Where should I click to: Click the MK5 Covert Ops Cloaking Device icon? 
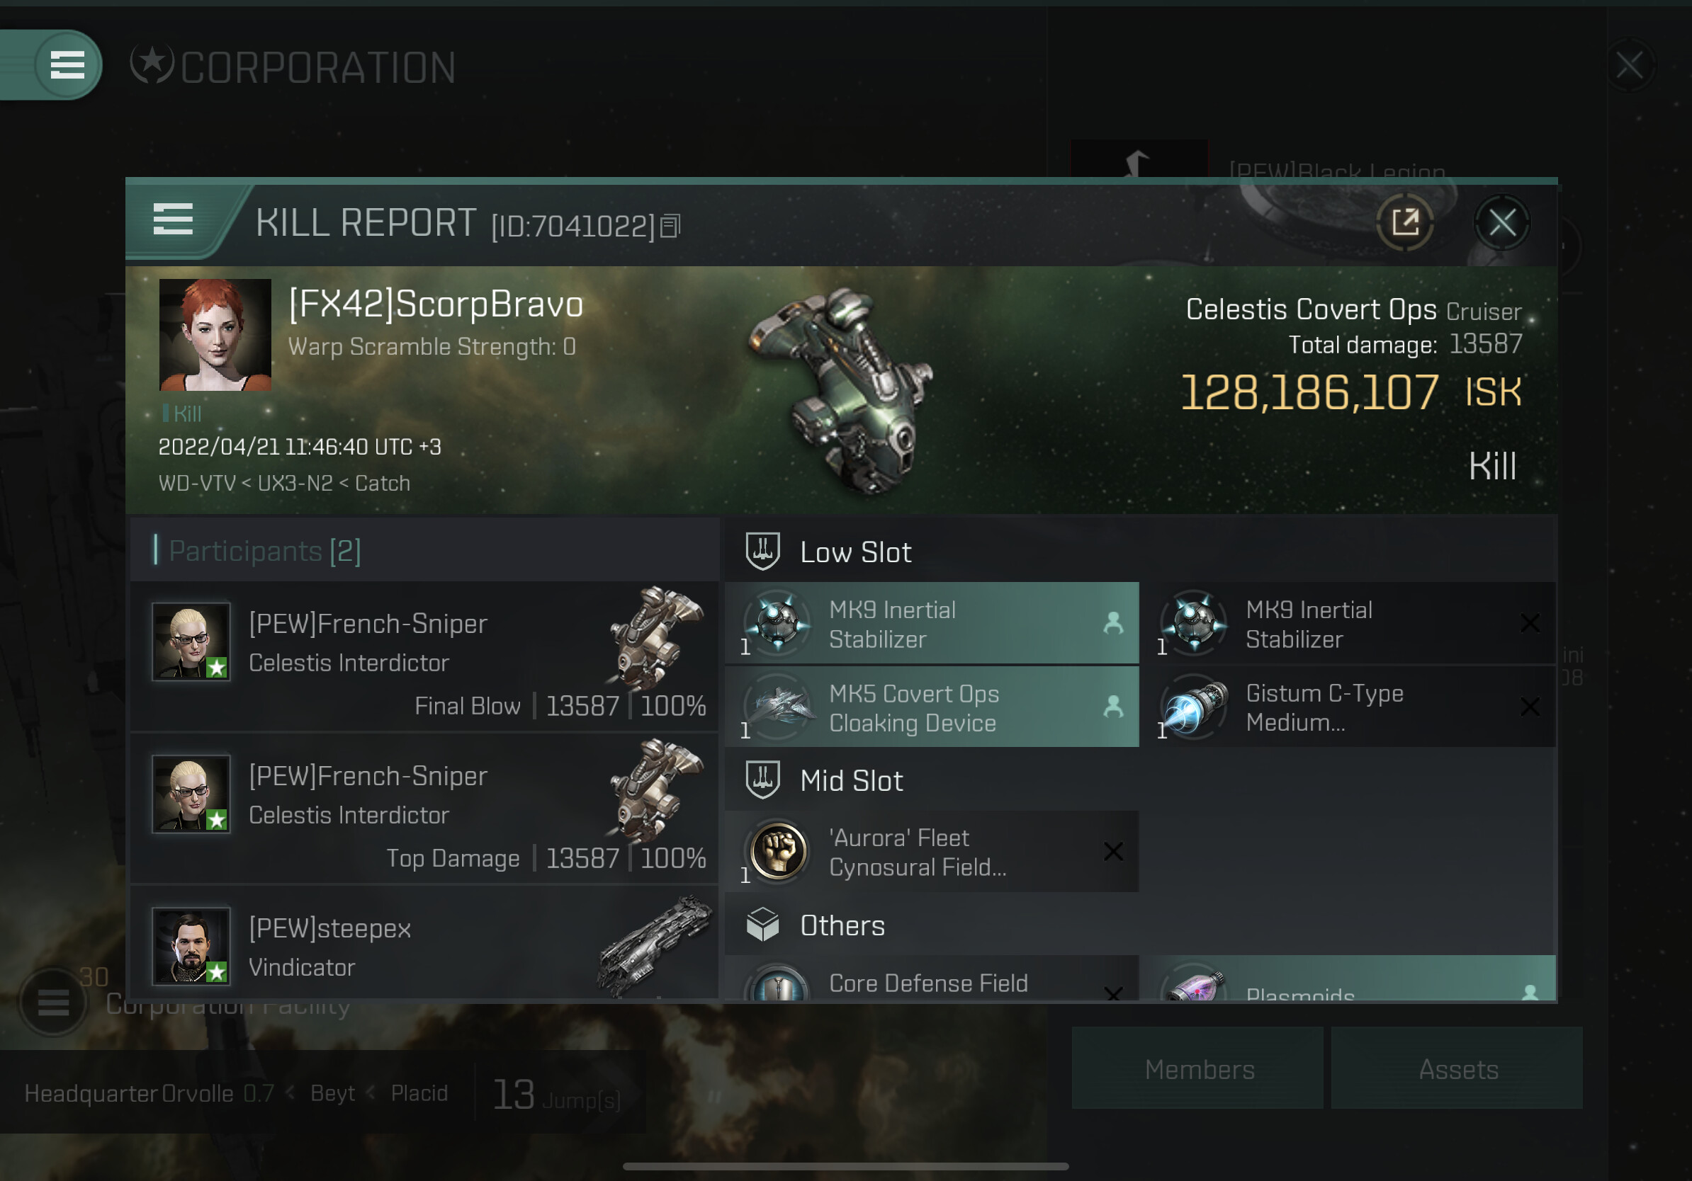point(777,707)
